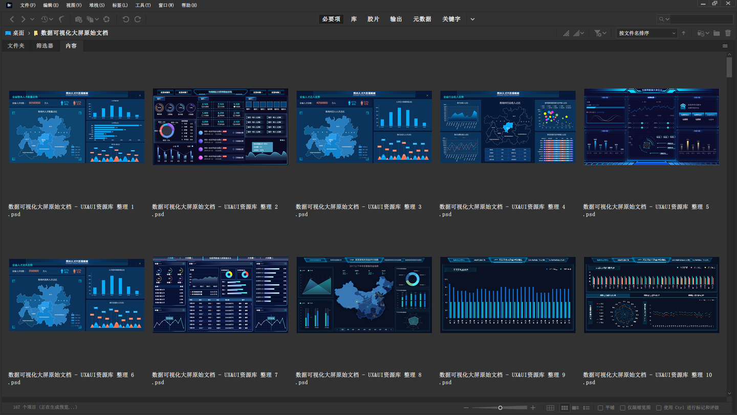Switch to thumbnails view icon
Image resolution: width=737 pixels, height=415 pixels.
pos(565,408)
